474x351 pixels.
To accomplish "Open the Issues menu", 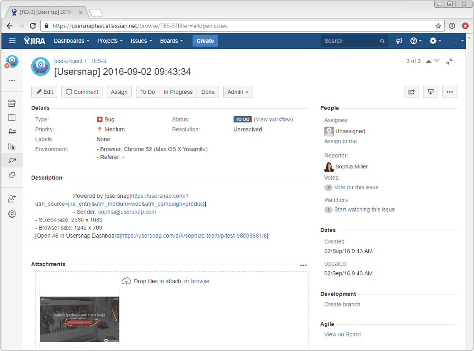I will coord(141,41).
